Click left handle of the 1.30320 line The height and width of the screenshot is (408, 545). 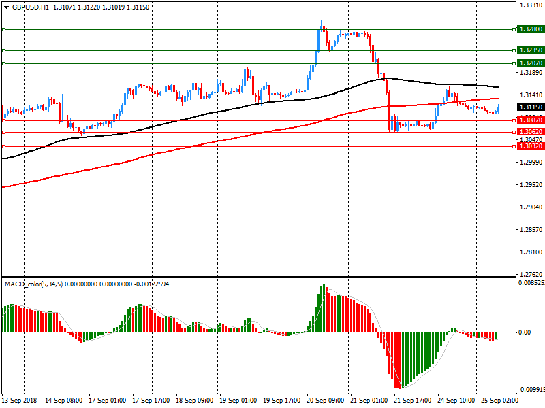(x=3, y=146)
